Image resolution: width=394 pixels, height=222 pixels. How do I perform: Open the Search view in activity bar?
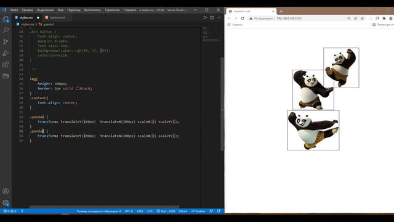click(x=6, y=30)
